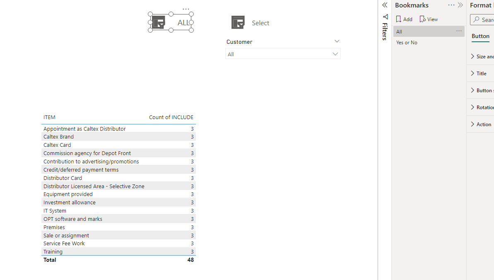Click the Customer slicer title

(239, 42)
